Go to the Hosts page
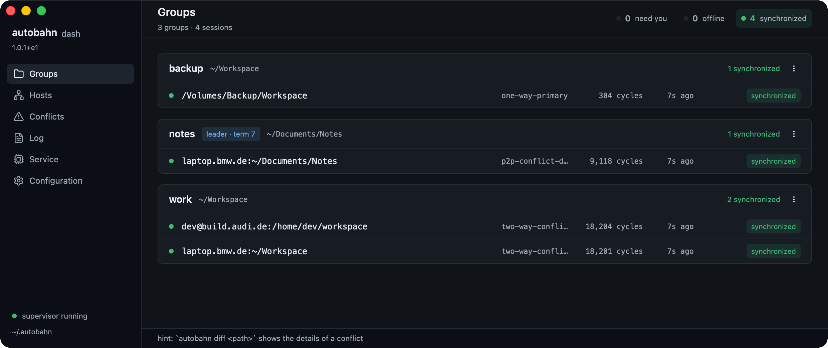The width and height of the screenshot is (828, 348). coord(70,95)
